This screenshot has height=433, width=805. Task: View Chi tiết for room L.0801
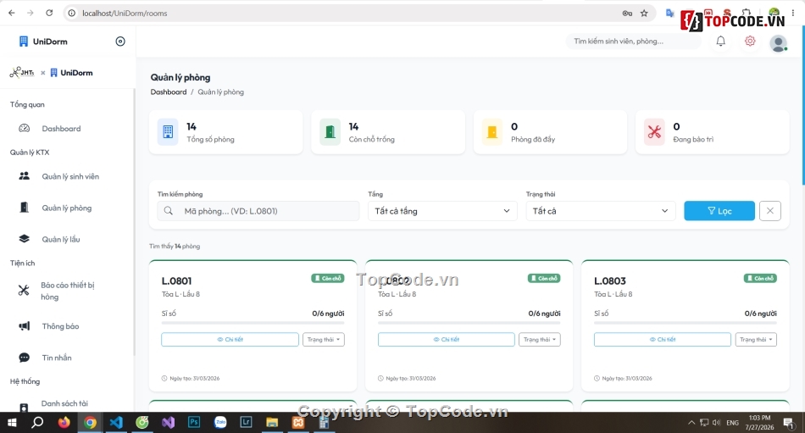tap(230, 340)
